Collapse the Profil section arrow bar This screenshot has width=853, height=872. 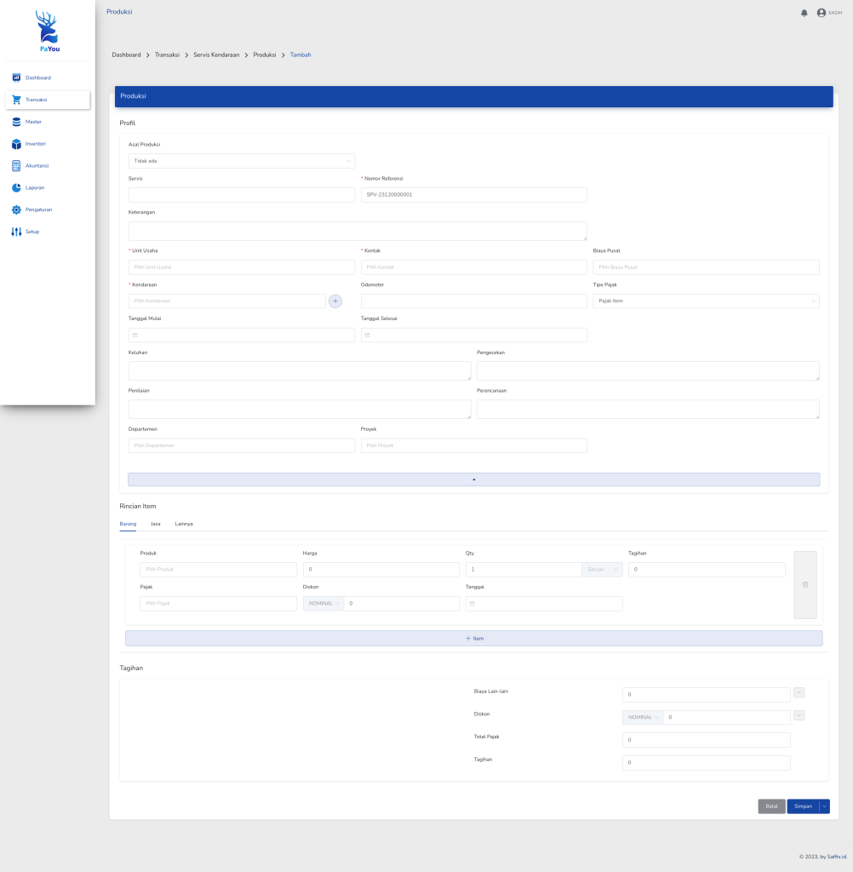(x=474, y=479)
